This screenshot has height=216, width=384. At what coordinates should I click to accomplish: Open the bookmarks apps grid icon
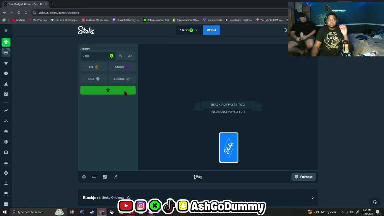(x=4, y=20)
